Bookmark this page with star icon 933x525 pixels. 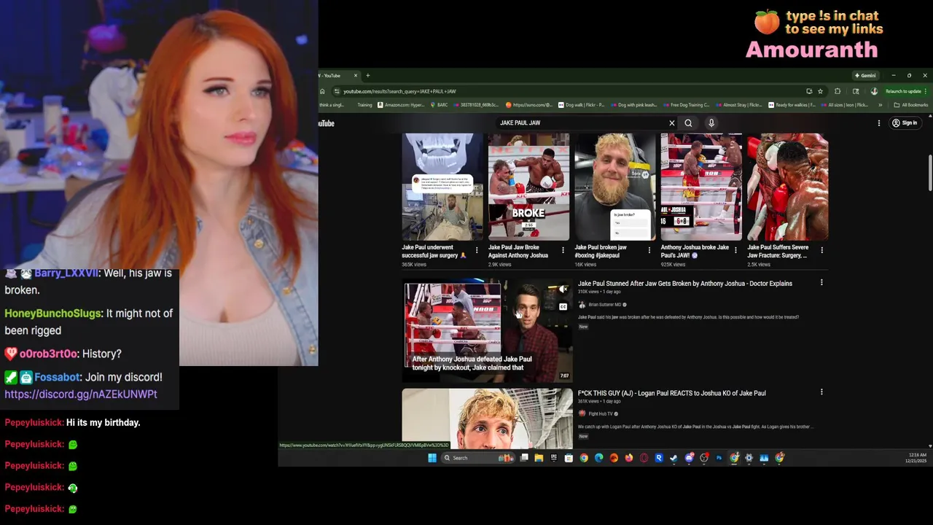(821, 91)
